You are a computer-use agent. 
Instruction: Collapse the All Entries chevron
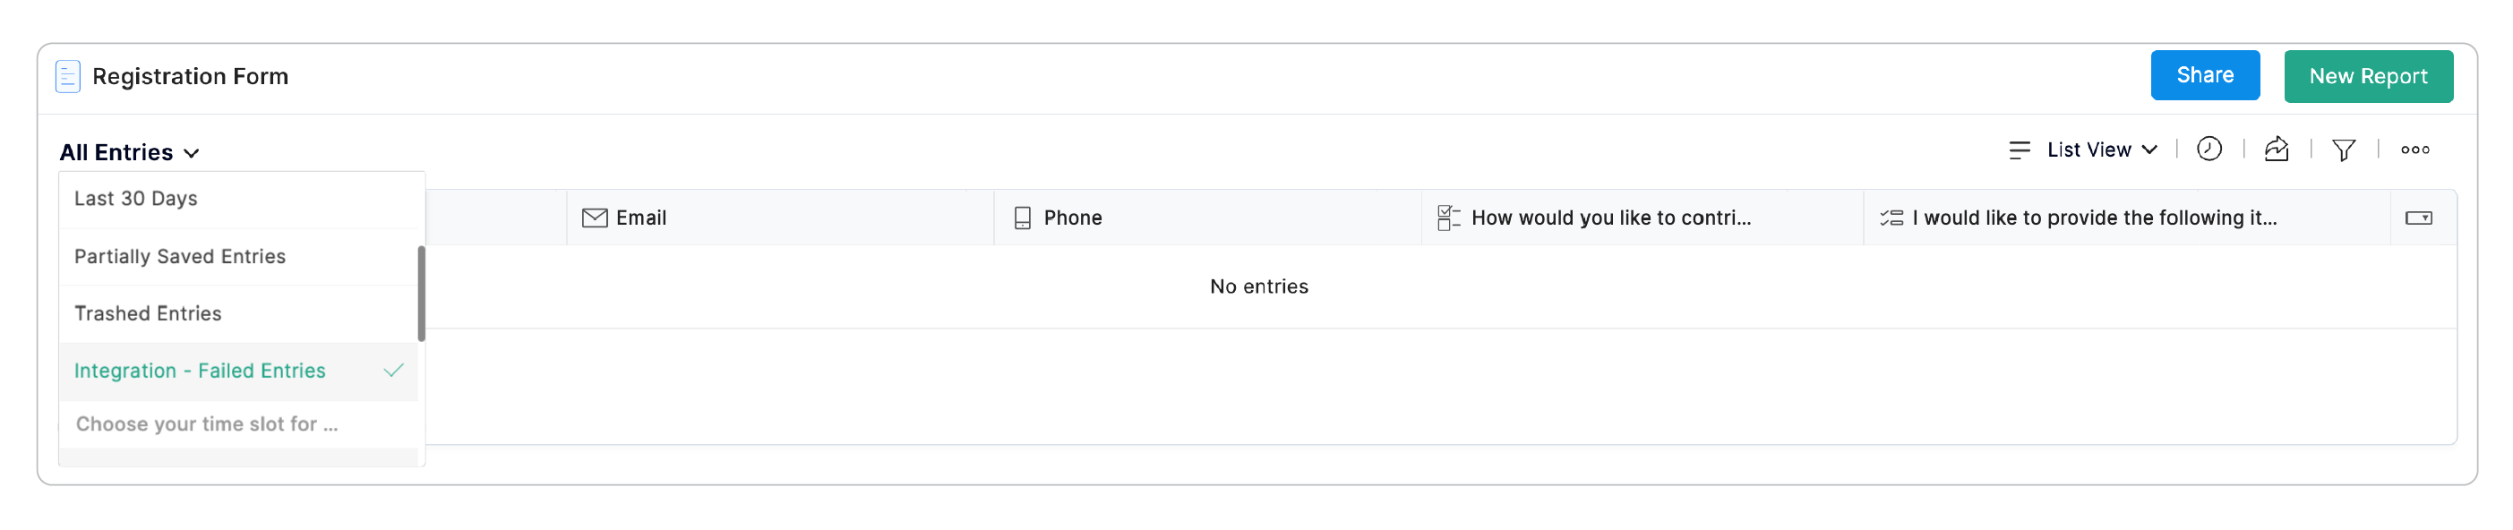point(193,152)
